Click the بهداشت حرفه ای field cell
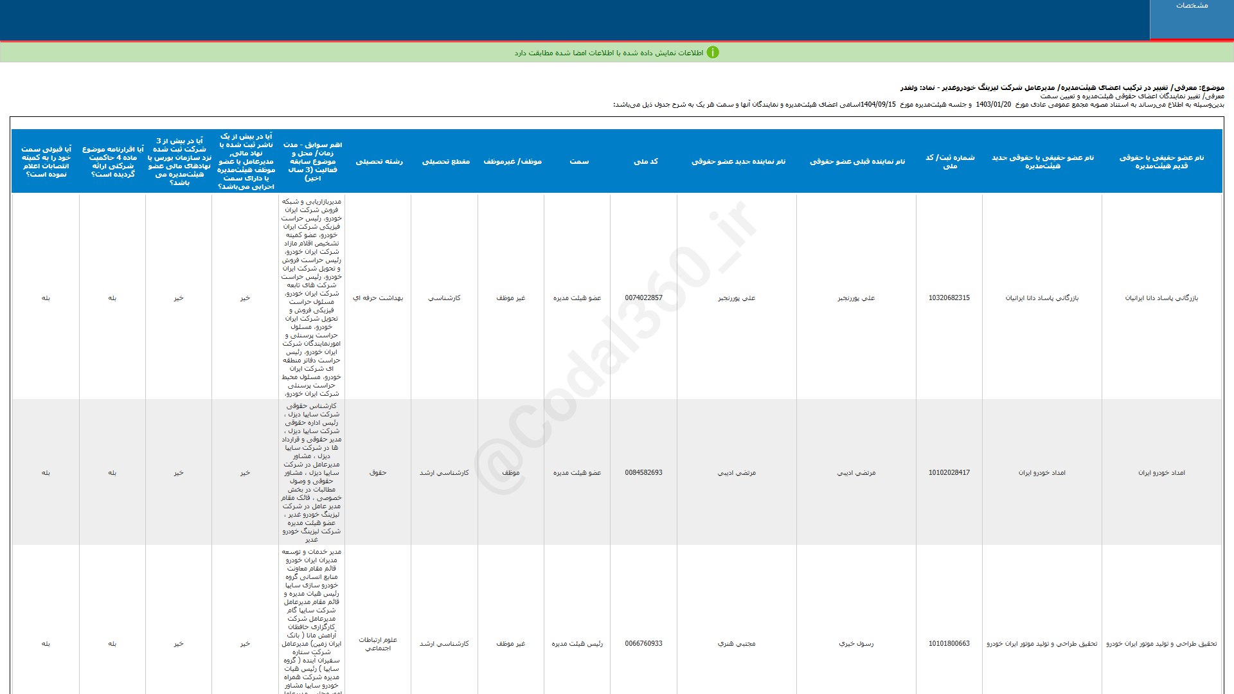Image resolution: width=1234 pixels, height=694 pixels. click(x=378, y=298)
